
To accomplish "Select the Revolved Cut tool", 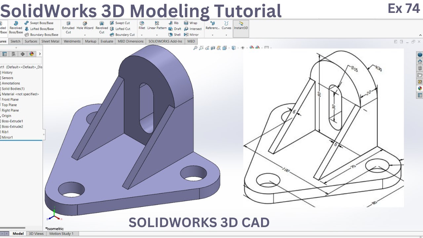I will point(102,27).
